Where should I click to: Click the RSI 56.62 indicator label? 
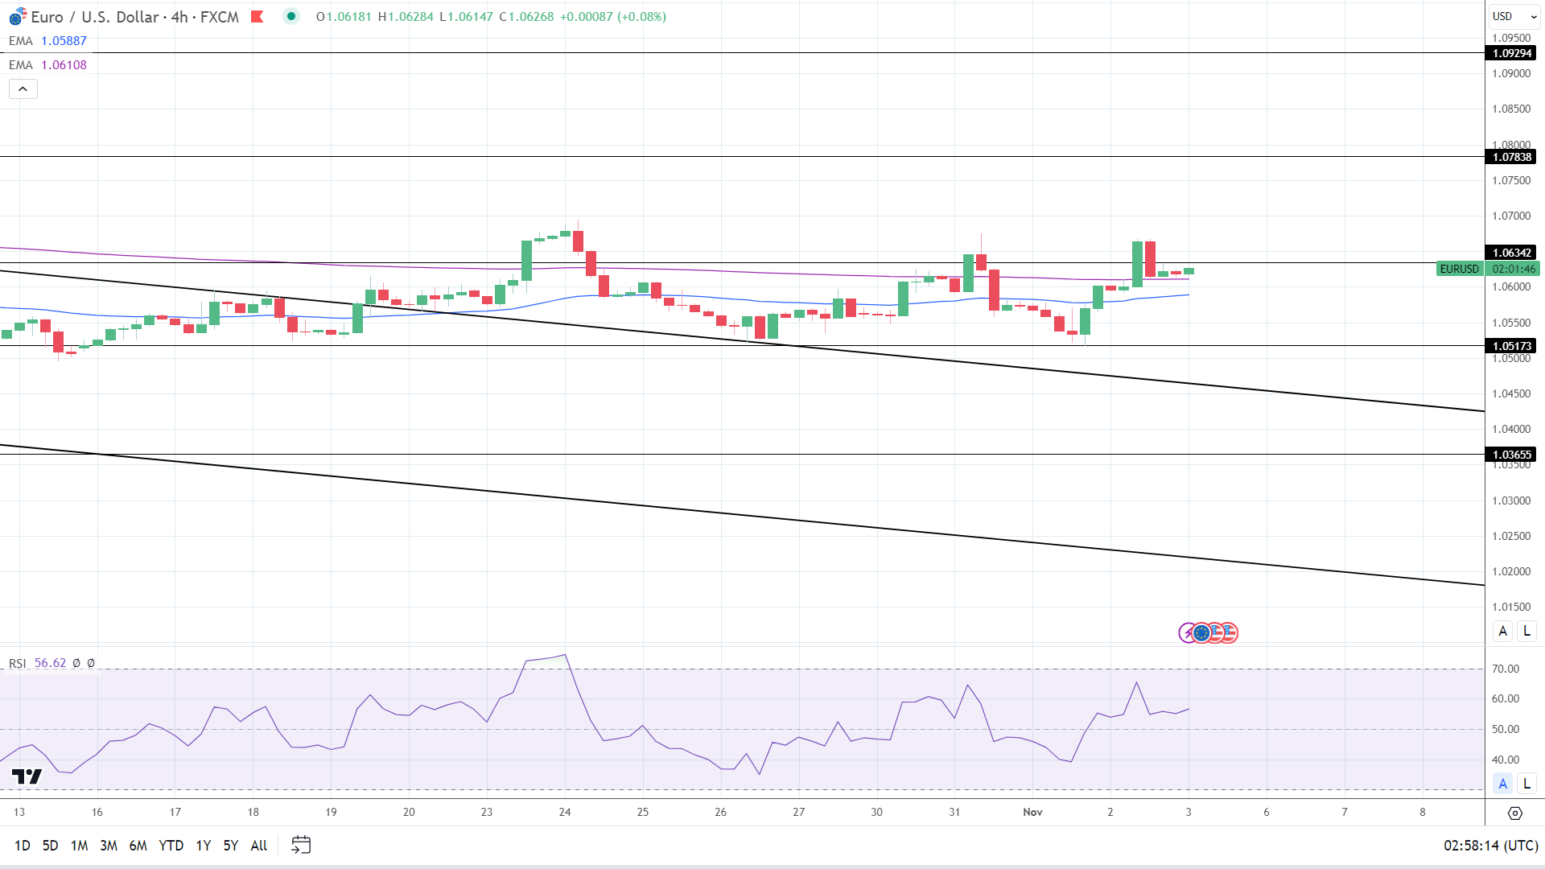(38, 663)
